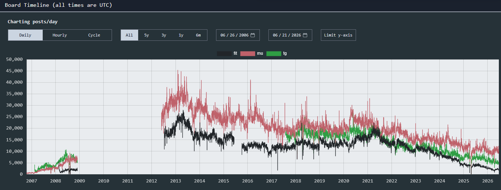Screen dimensions: 501x190
Task: Click the 2021 x-axis label
Action: coord(367,181)
